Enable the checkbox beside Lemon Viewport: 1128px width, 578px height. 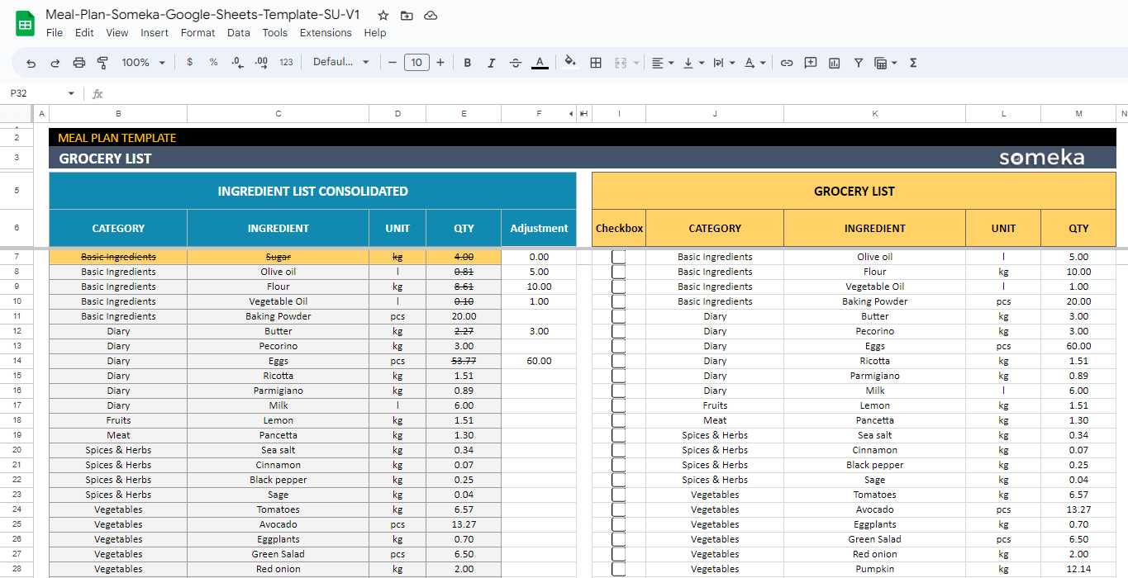pos(618,405)
